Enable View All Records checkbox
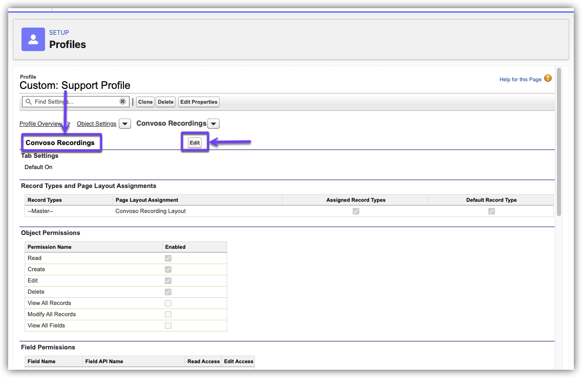 click(168, 303)
